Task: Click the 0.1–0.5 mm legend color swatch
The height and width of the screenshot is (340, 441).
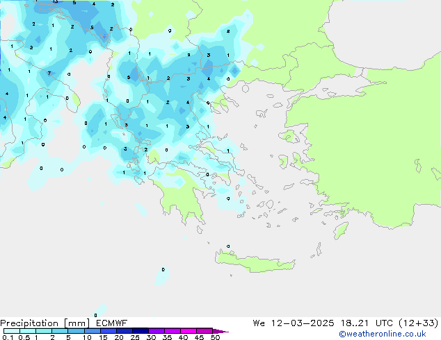Action: point(12,331)
